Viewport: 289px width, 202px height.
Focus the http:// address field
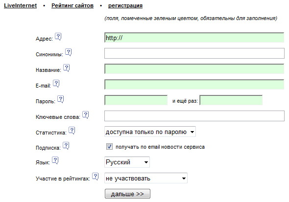pyautogui.click(x=194, y=38)
